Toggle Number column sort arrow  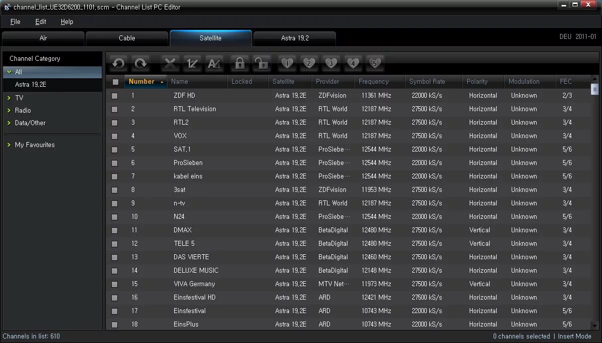click(162, 82)
